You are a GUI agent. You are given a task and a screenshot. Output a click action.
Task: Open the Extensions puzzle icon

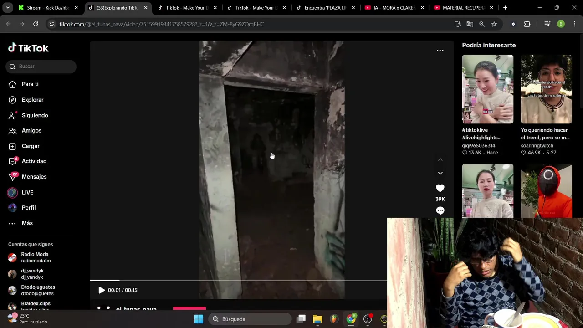tap(527, 24)
